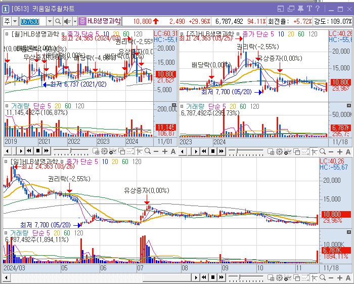Rewind the monthly chart playback
This screenshot has width=354, height=284.
(x=29, y=151)
